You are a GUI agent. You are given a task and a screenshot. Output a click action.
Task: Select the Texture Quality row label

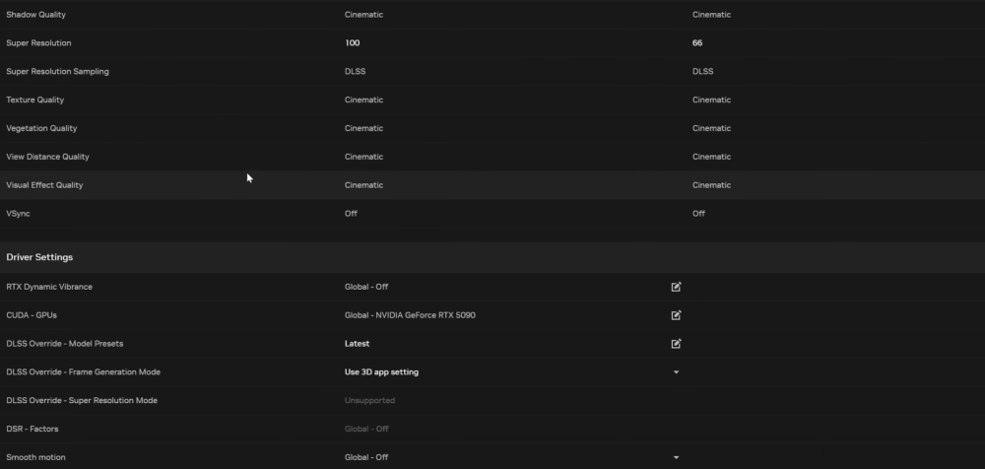tap(35, 100)
